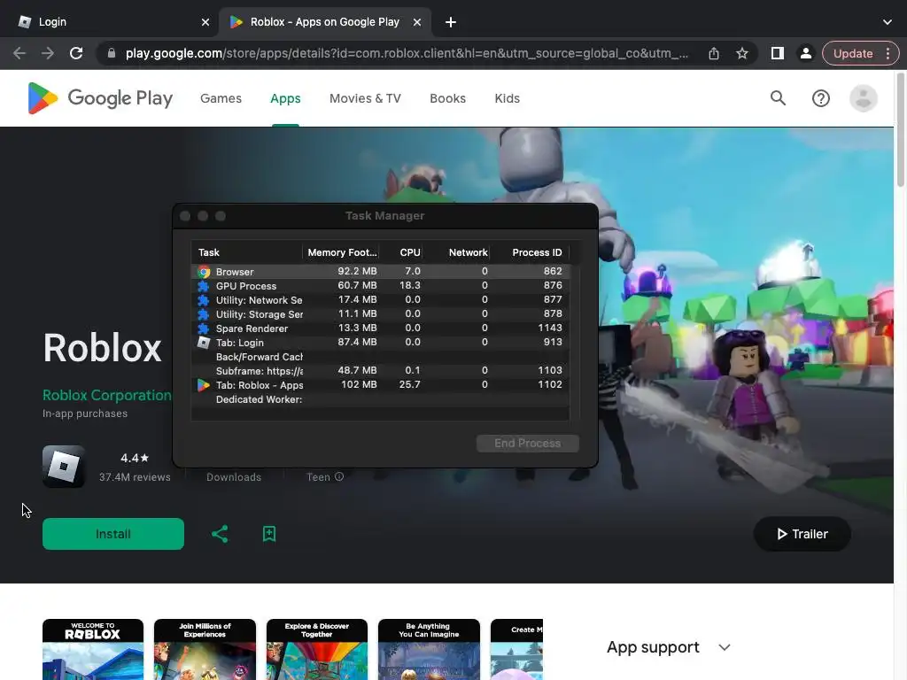
Task: Open Be Anything You Can Imagine screenshot
Action: tap(429, 649)
